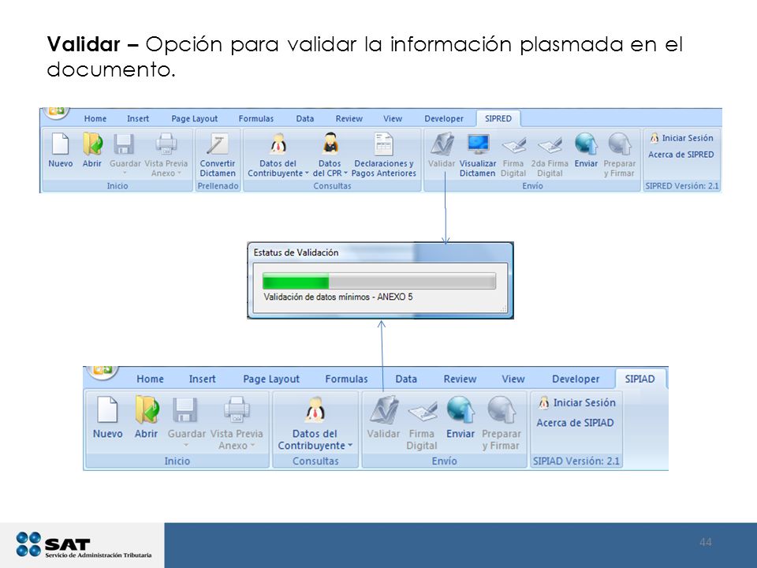Open Datos del Contribuyente in SIPIAD ribbon
The height and width of the screenshot is (568, 757).
click(315, 423)
